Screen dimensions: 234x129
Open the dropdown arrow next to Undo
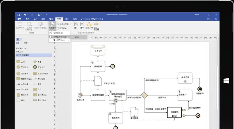pos(28,15)
